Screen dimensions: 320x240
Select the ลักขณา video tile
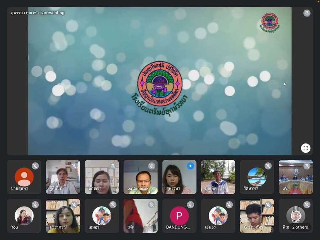tap(102, 177)
